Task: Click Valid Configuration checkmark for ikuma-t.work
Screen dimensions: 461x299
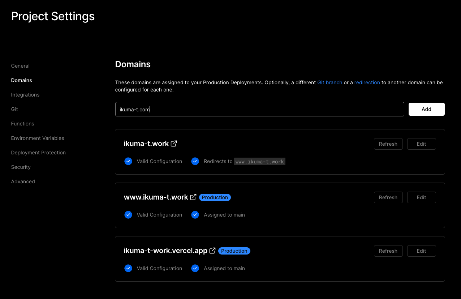Action: click(x=128, y=161)
